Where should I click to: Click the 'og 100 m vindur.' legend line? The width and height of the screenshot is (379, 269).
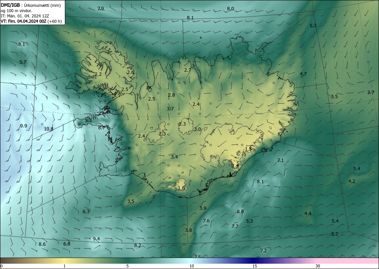pyautogui.click(x=16, y=11)
